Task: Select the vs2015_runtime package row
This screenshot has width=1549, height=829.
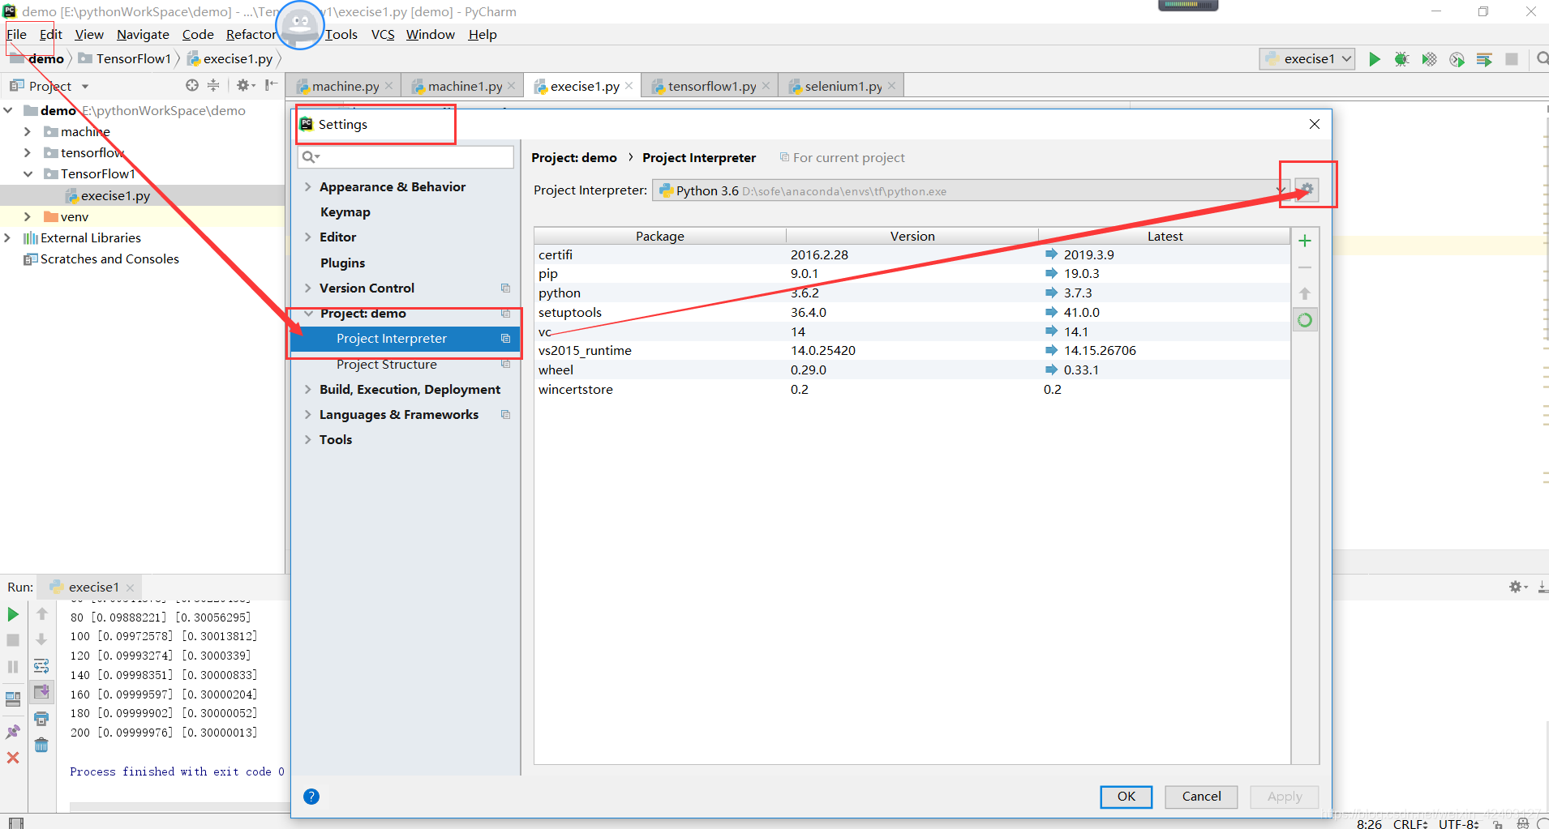Action: [x=912, y=350]
